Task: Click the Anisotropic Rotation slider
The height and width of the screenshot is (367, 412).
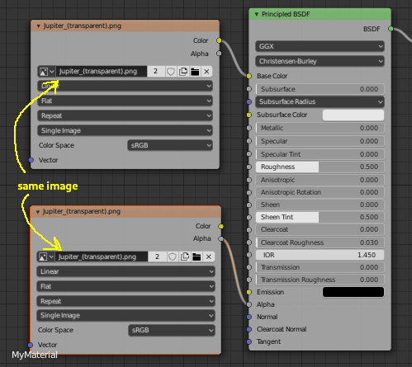Action: 320,192
